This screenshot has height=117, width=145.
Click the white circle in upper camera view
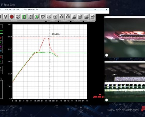pos(107,55)
